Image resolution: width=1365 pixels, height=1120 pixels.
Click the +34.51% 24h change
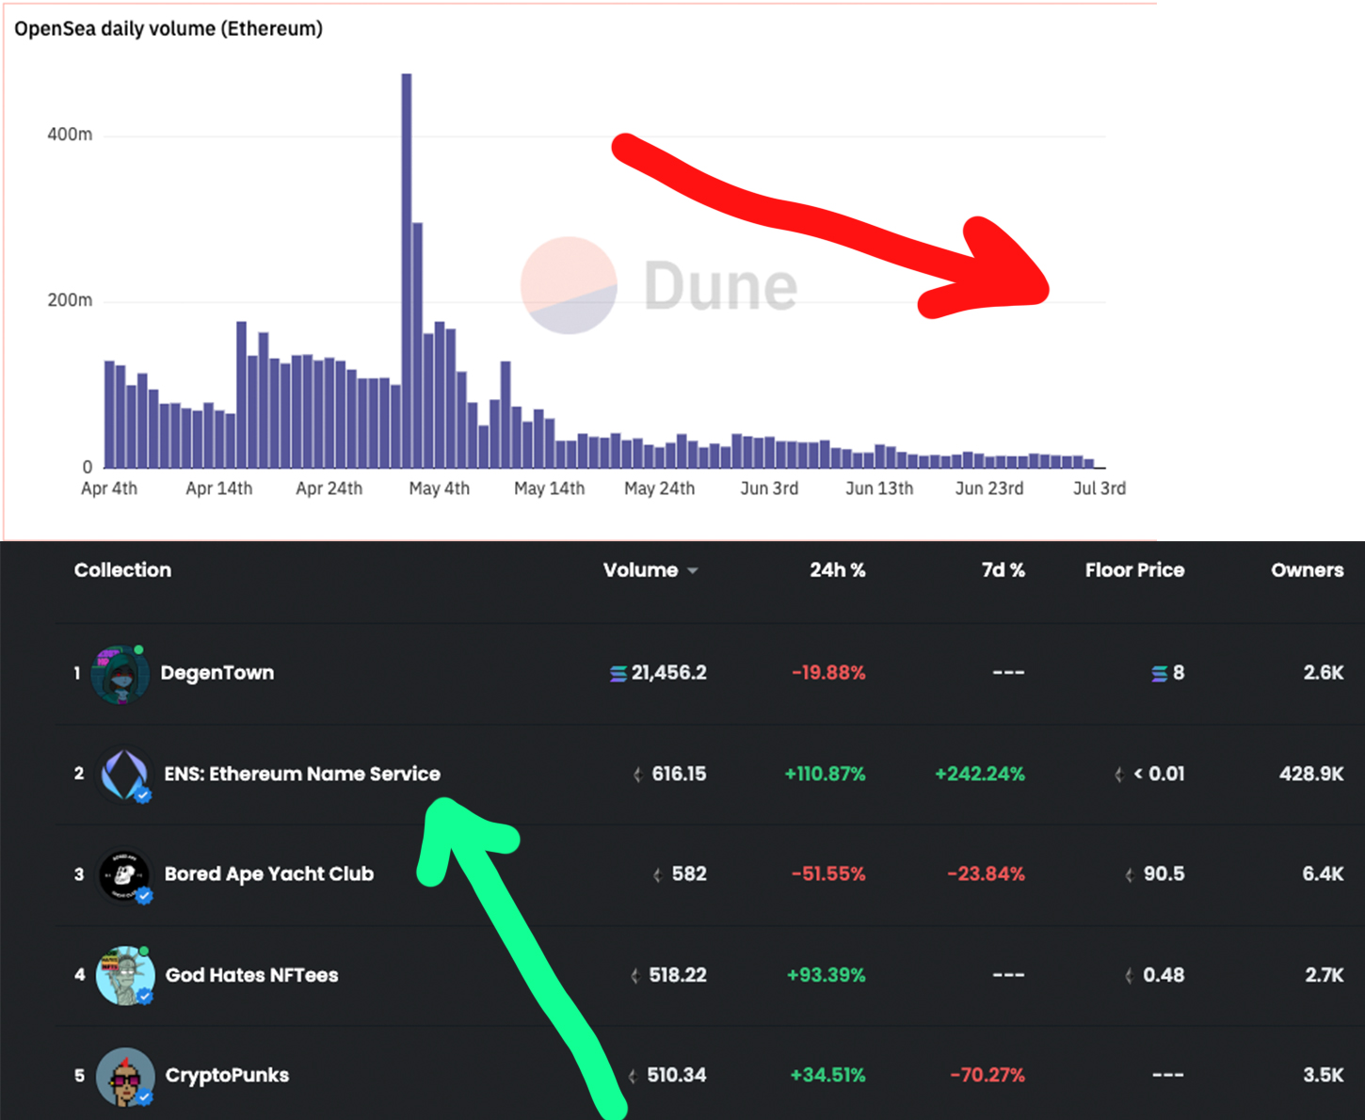tap(827, 1075)
